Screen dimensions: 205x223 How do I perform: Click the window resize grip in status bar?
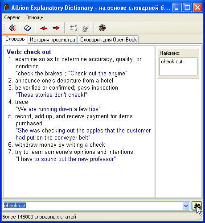point(200,218)
